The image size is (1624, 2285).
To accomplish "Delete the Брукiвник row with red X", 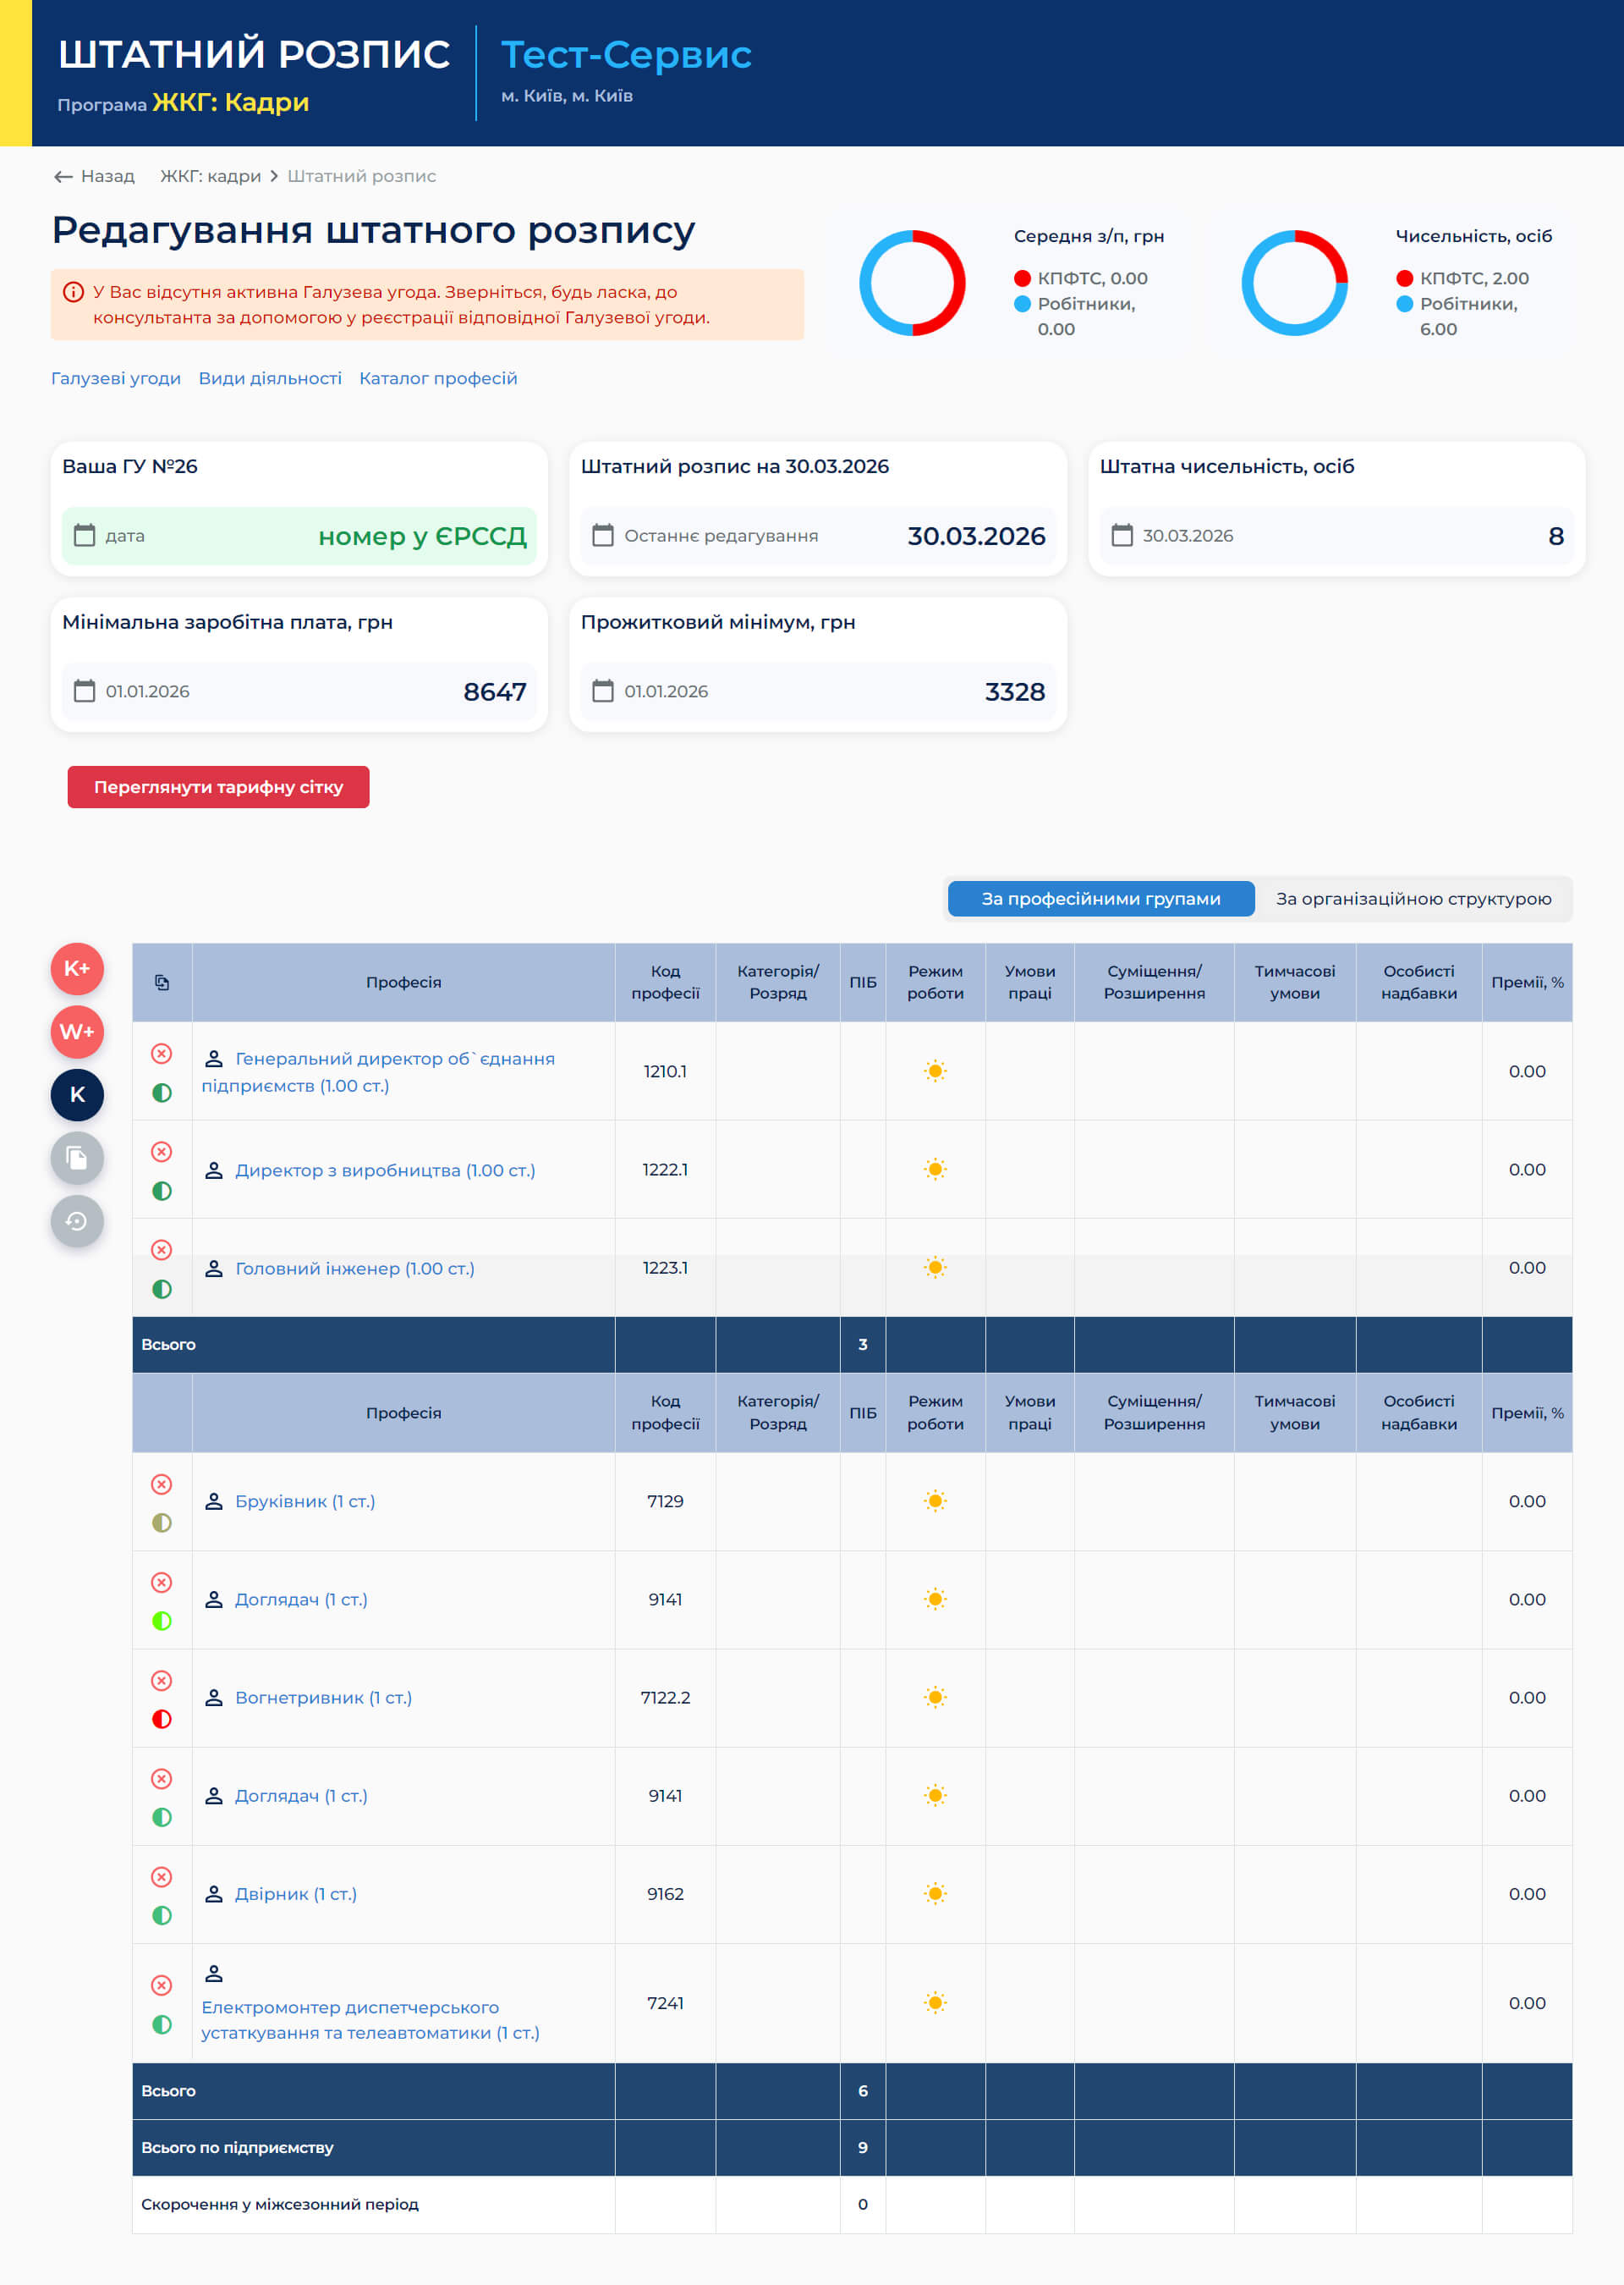I will point(162,1484).
